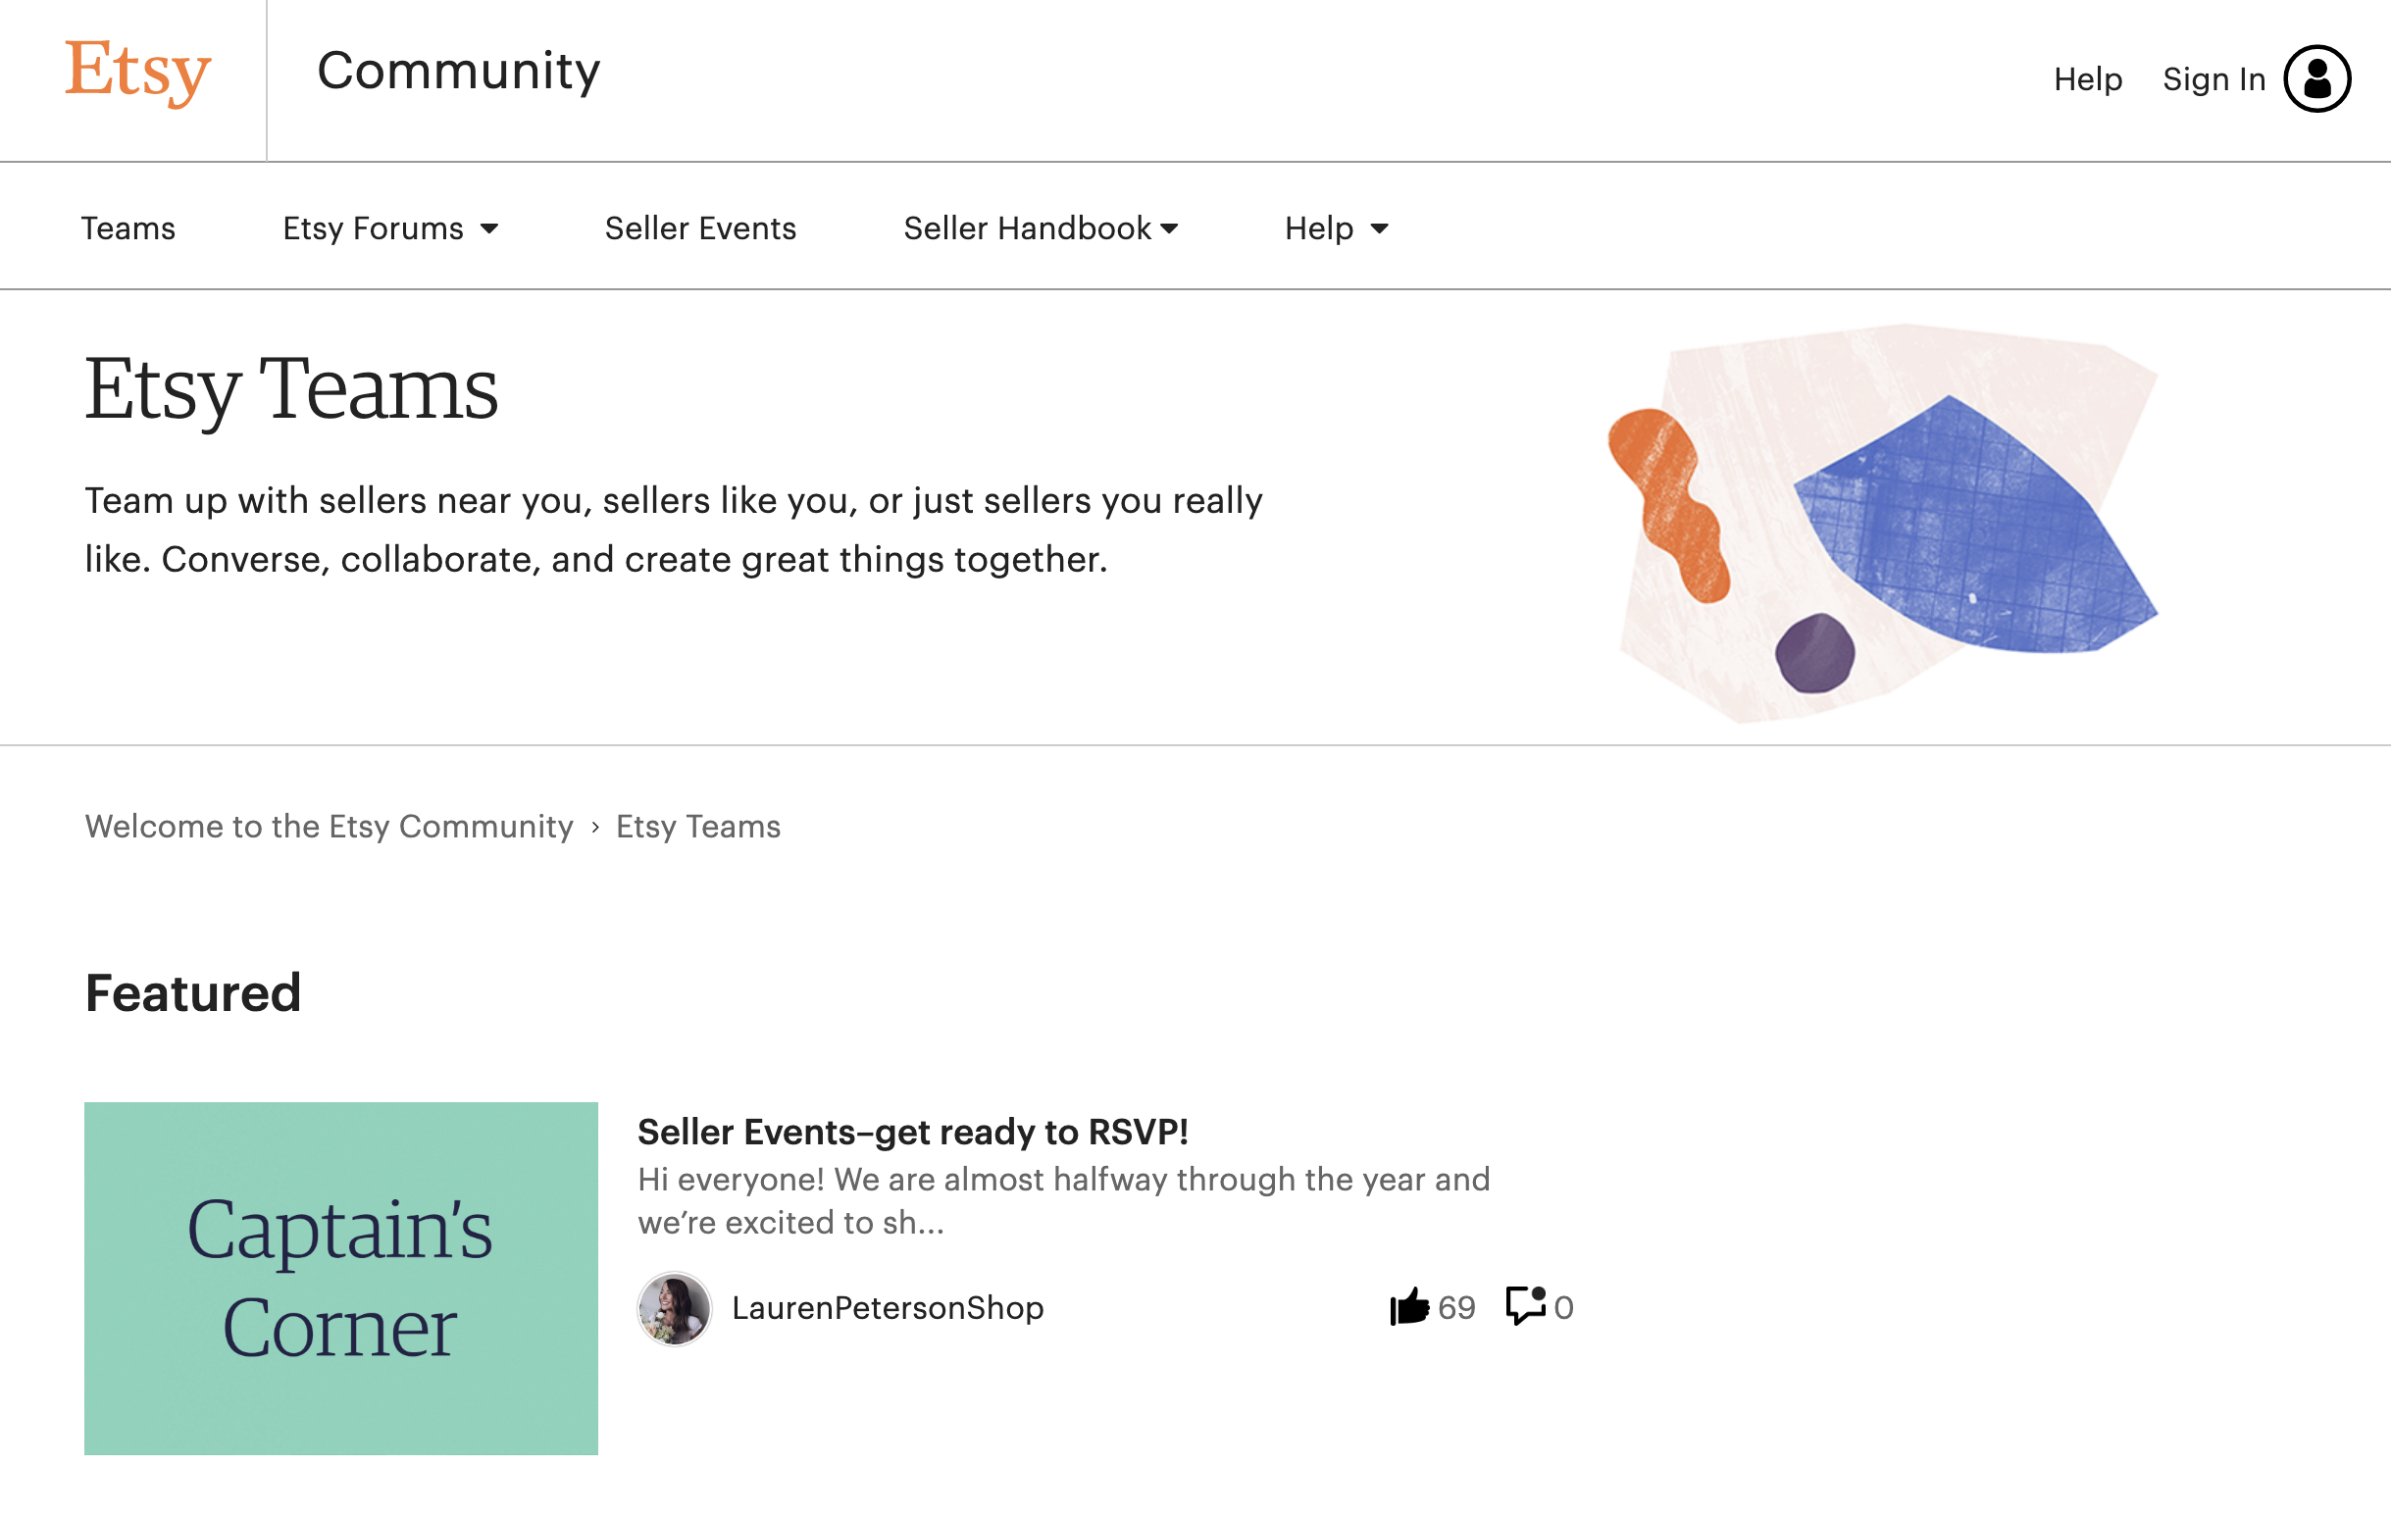This screenshot has width=2391, height=1516.
Task: Open the LaurenPetersonShop username link
Action: [x=888, y=1307]
